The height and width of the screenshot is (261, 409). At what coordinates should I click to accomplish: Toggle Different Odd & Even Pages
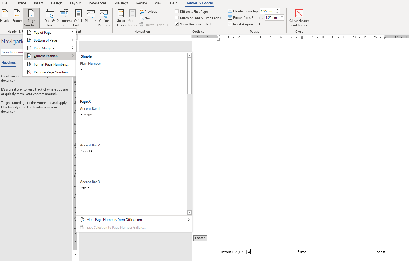[177, 18]
